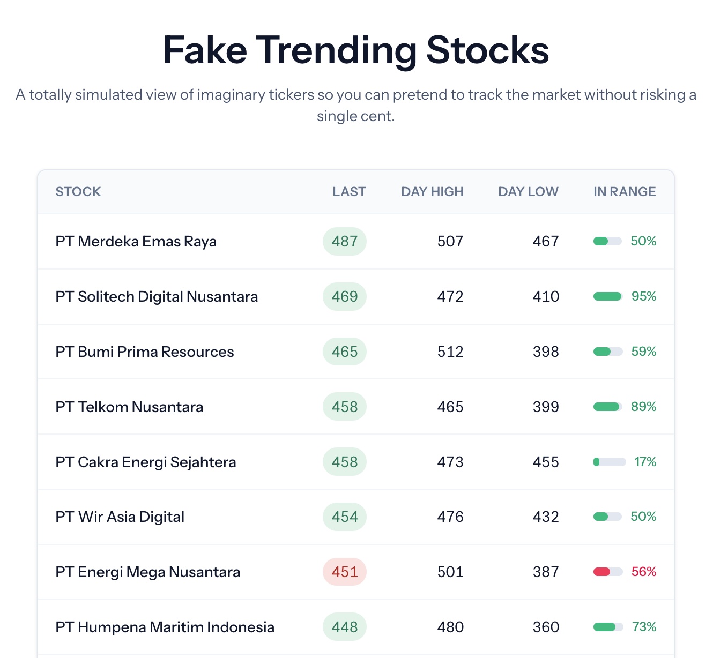
Task: Click the day high value 512 for Bumi Prima
Action: coord(450,352)
